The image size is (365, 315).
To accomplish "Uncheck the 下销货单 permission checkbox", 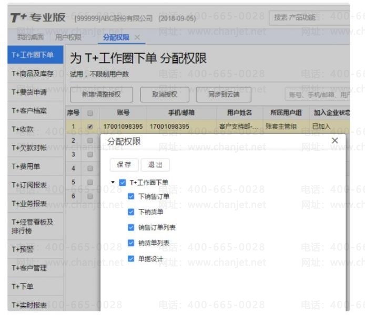I will coord(131,212).
